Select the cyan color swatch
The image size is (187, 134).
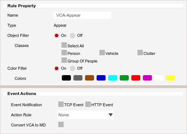tap(112, 78)
